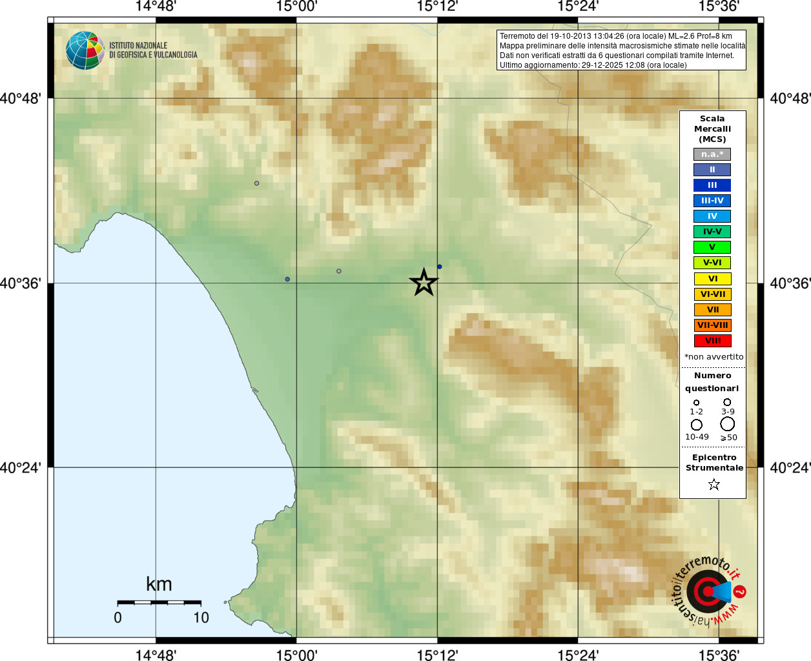Select the red VIII intensity swatch
The height and width of the screenshot is (661, 811).
[713, 341]
